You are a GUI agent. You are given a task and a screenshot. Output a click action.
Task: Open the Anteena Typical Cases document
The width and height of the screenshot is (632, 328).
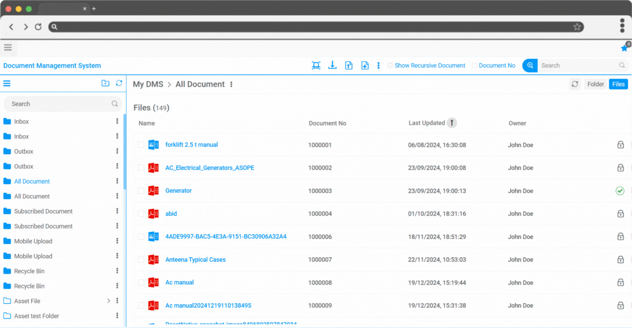(195, 260)
